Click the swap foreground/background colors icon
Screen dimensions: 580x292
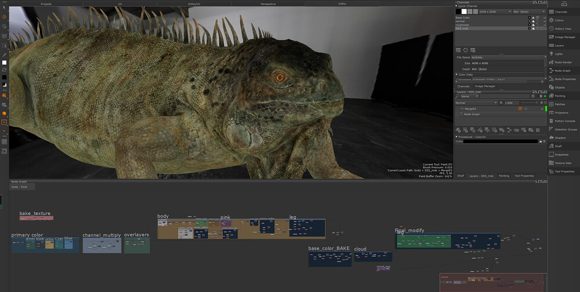tap(5, 70)
